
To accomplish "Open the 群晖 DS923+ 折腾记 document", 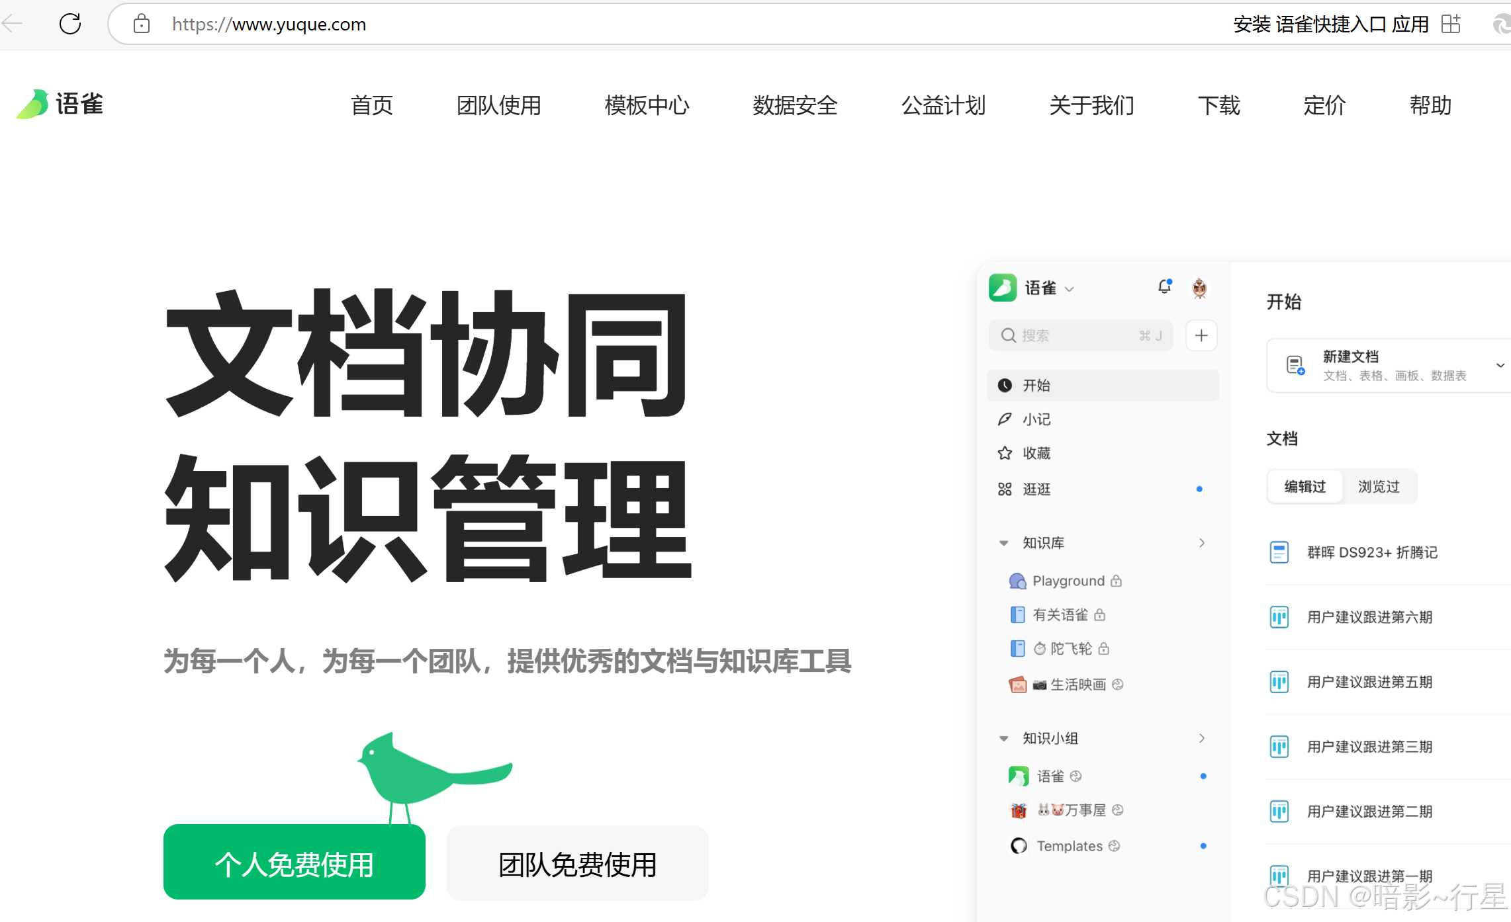I will click(x=1371, y=552).
